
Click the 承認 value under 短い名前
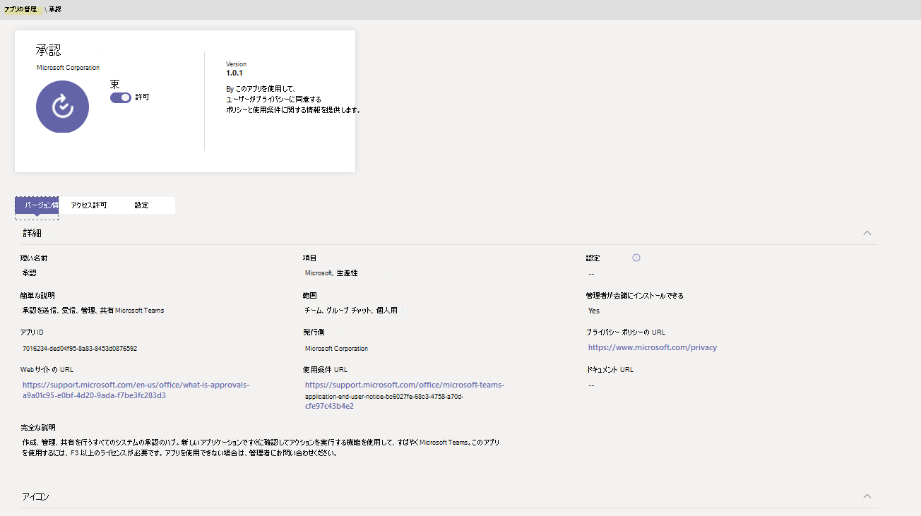(30, 273)
